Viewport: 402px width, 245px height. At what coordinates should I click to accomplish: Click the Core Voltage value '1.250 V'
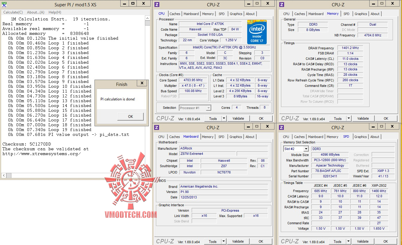coord(231,40)
